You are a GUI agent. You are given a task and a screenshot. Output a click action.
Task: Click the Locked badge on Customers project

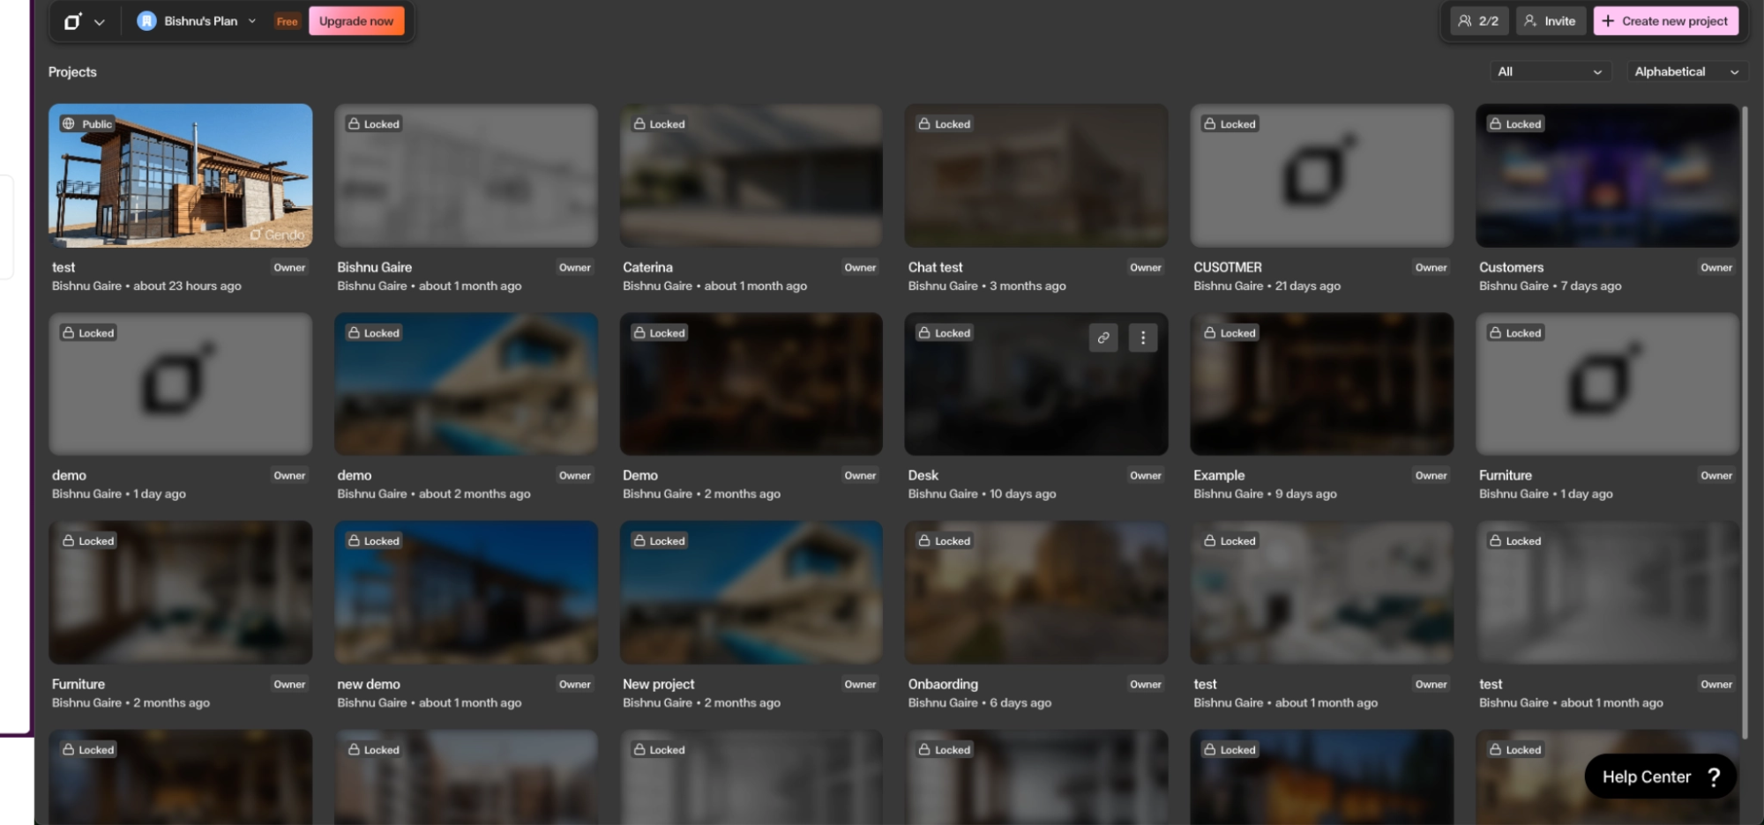(1515, 124)
